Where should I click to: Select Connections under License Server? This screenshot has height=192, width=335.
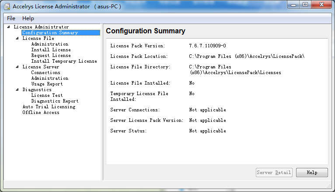pyautogui.click(x=45, y=73)
